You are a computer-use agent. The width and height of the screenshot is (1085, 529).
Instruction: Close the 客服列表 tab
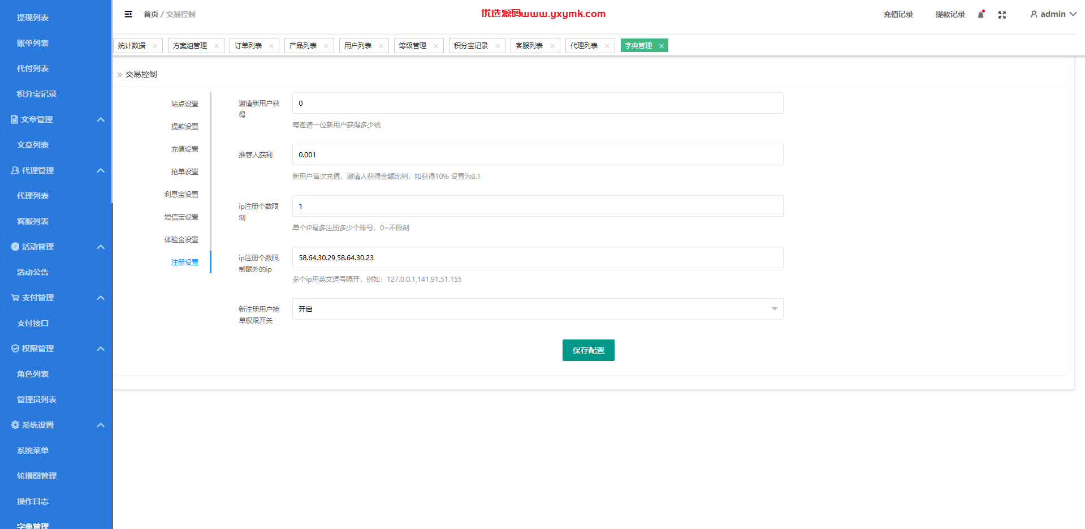point(552,46)
